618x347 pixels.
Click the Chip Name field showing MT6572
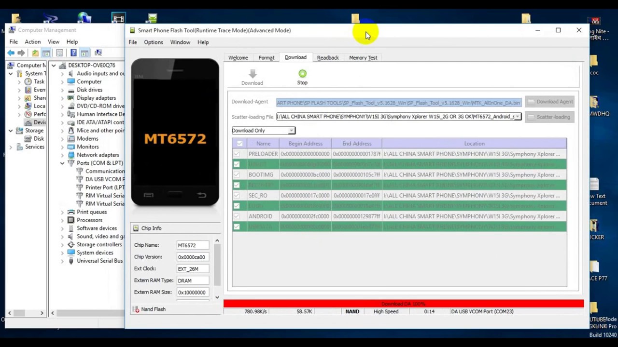[x=193, y=245]
